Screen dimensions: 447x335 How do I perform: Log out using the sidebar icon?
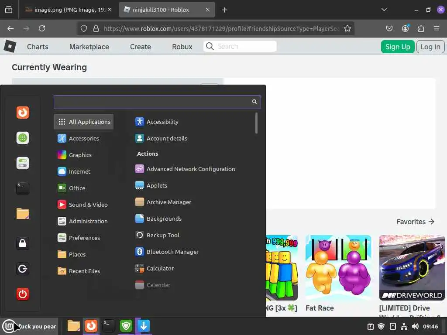(x=23, y=269)
